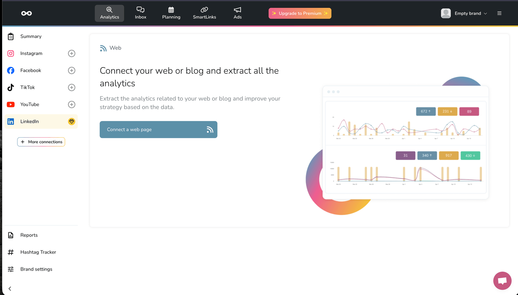Add a TikTok connection with plus icon

pos(71,87)
